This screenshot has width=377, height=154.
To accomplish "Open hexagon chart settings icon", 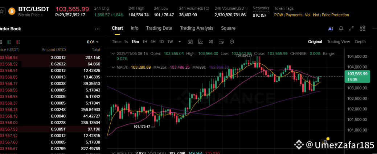I will [x=232, y=42].
